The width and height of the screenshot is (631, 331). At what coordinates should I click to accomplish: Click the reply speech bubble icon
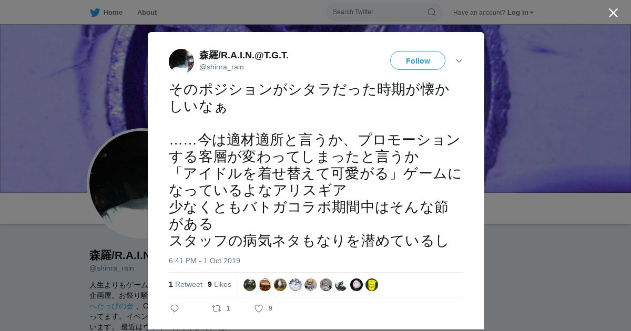[x=175, y=308]
